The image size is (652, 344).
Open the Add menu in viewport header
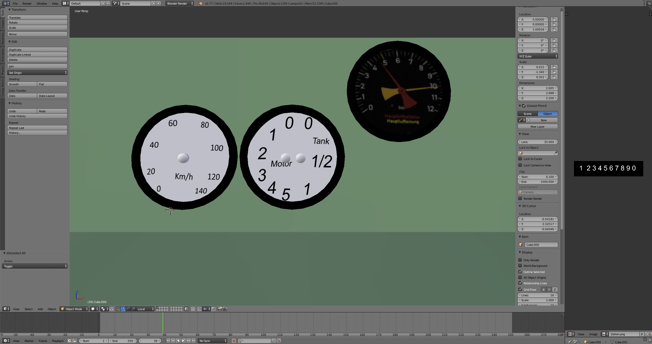(40, 309)
